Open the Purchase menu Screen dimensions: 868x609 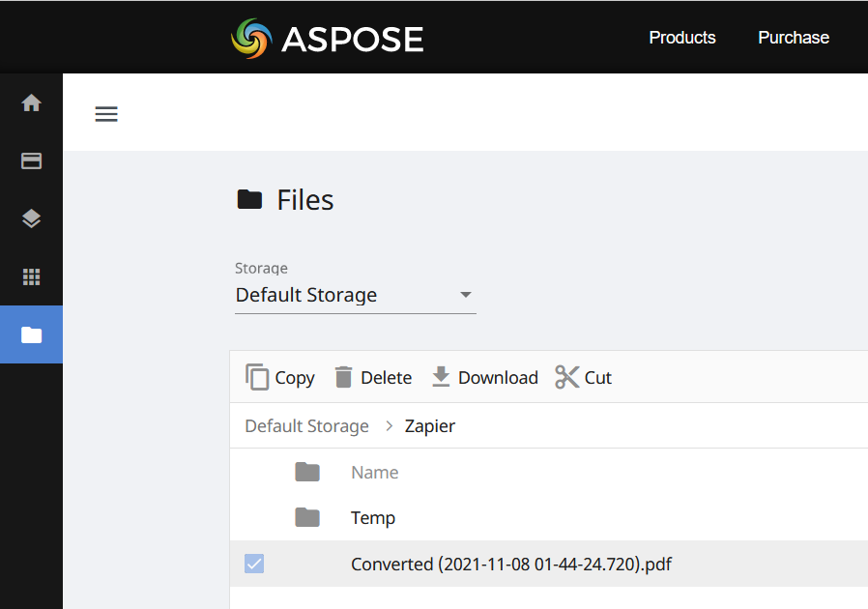point(794,38)
